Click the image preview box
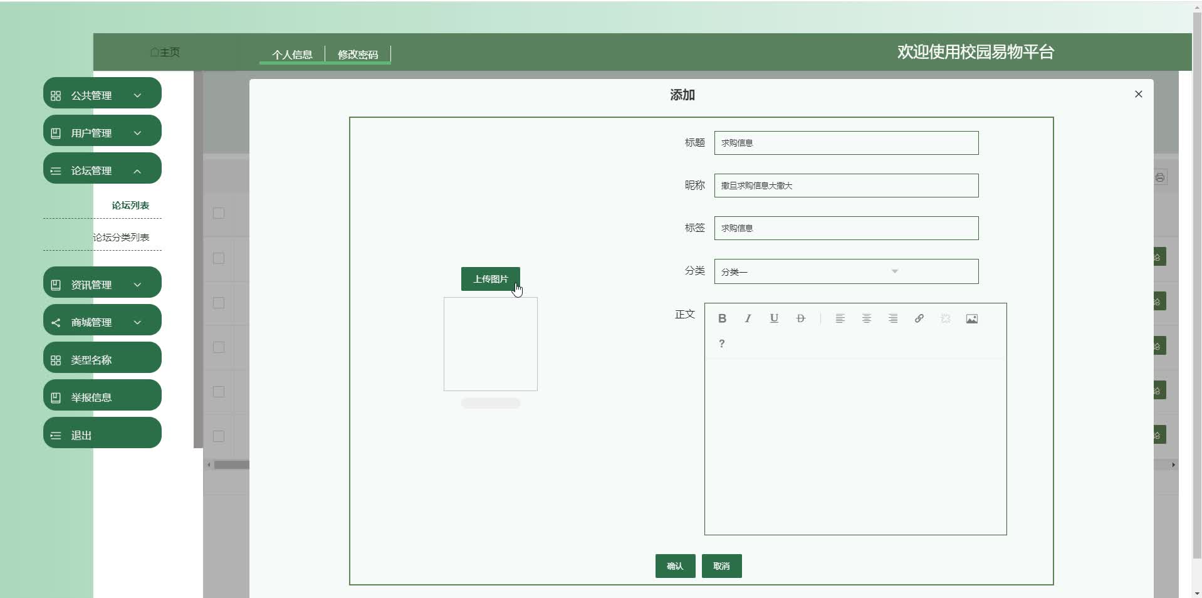The height and width of the screenshot is (598, 1202). pyautogui.click(x=491, y=344)
